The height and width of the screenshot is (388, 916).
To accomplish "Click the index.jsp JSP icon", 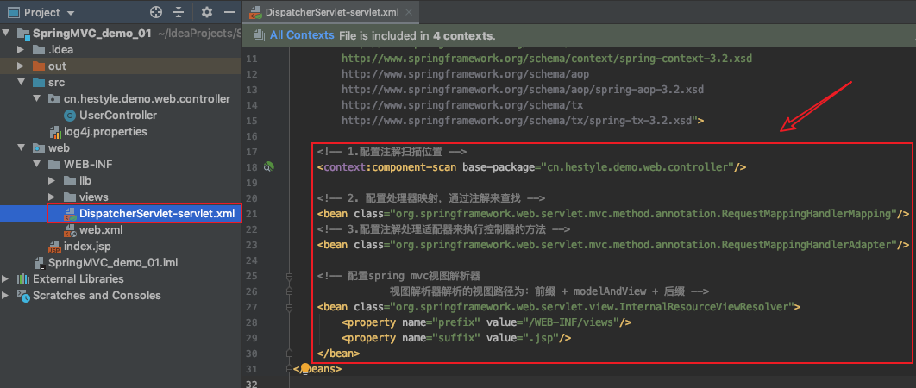I will 55,247.
